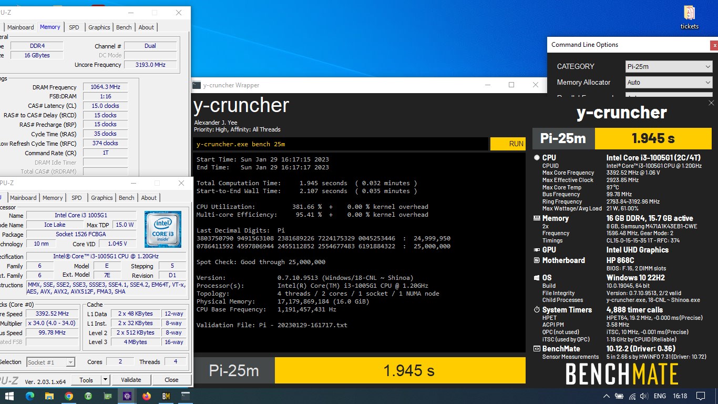
Task: Click the y-cruncher Wrapper title bar icon
Action: (197, 85)
